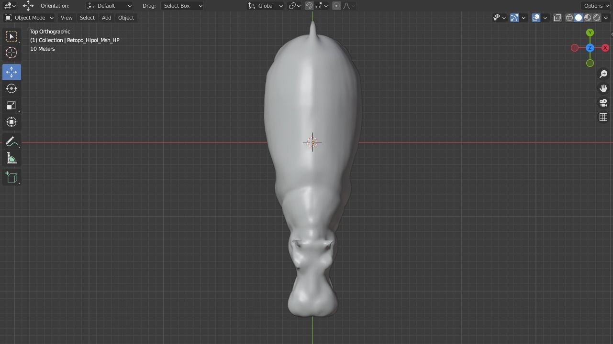This screenshot has height=344, width=613.
Task: Click the negative Y axis gizmo circle
Action: click(590, 63)
